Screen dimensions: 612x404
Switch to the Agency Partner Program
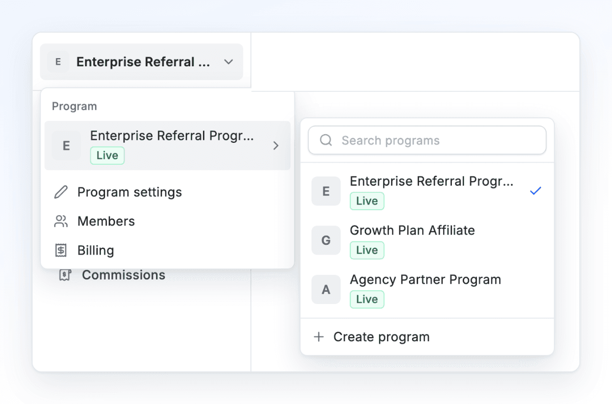click(427, 290)
